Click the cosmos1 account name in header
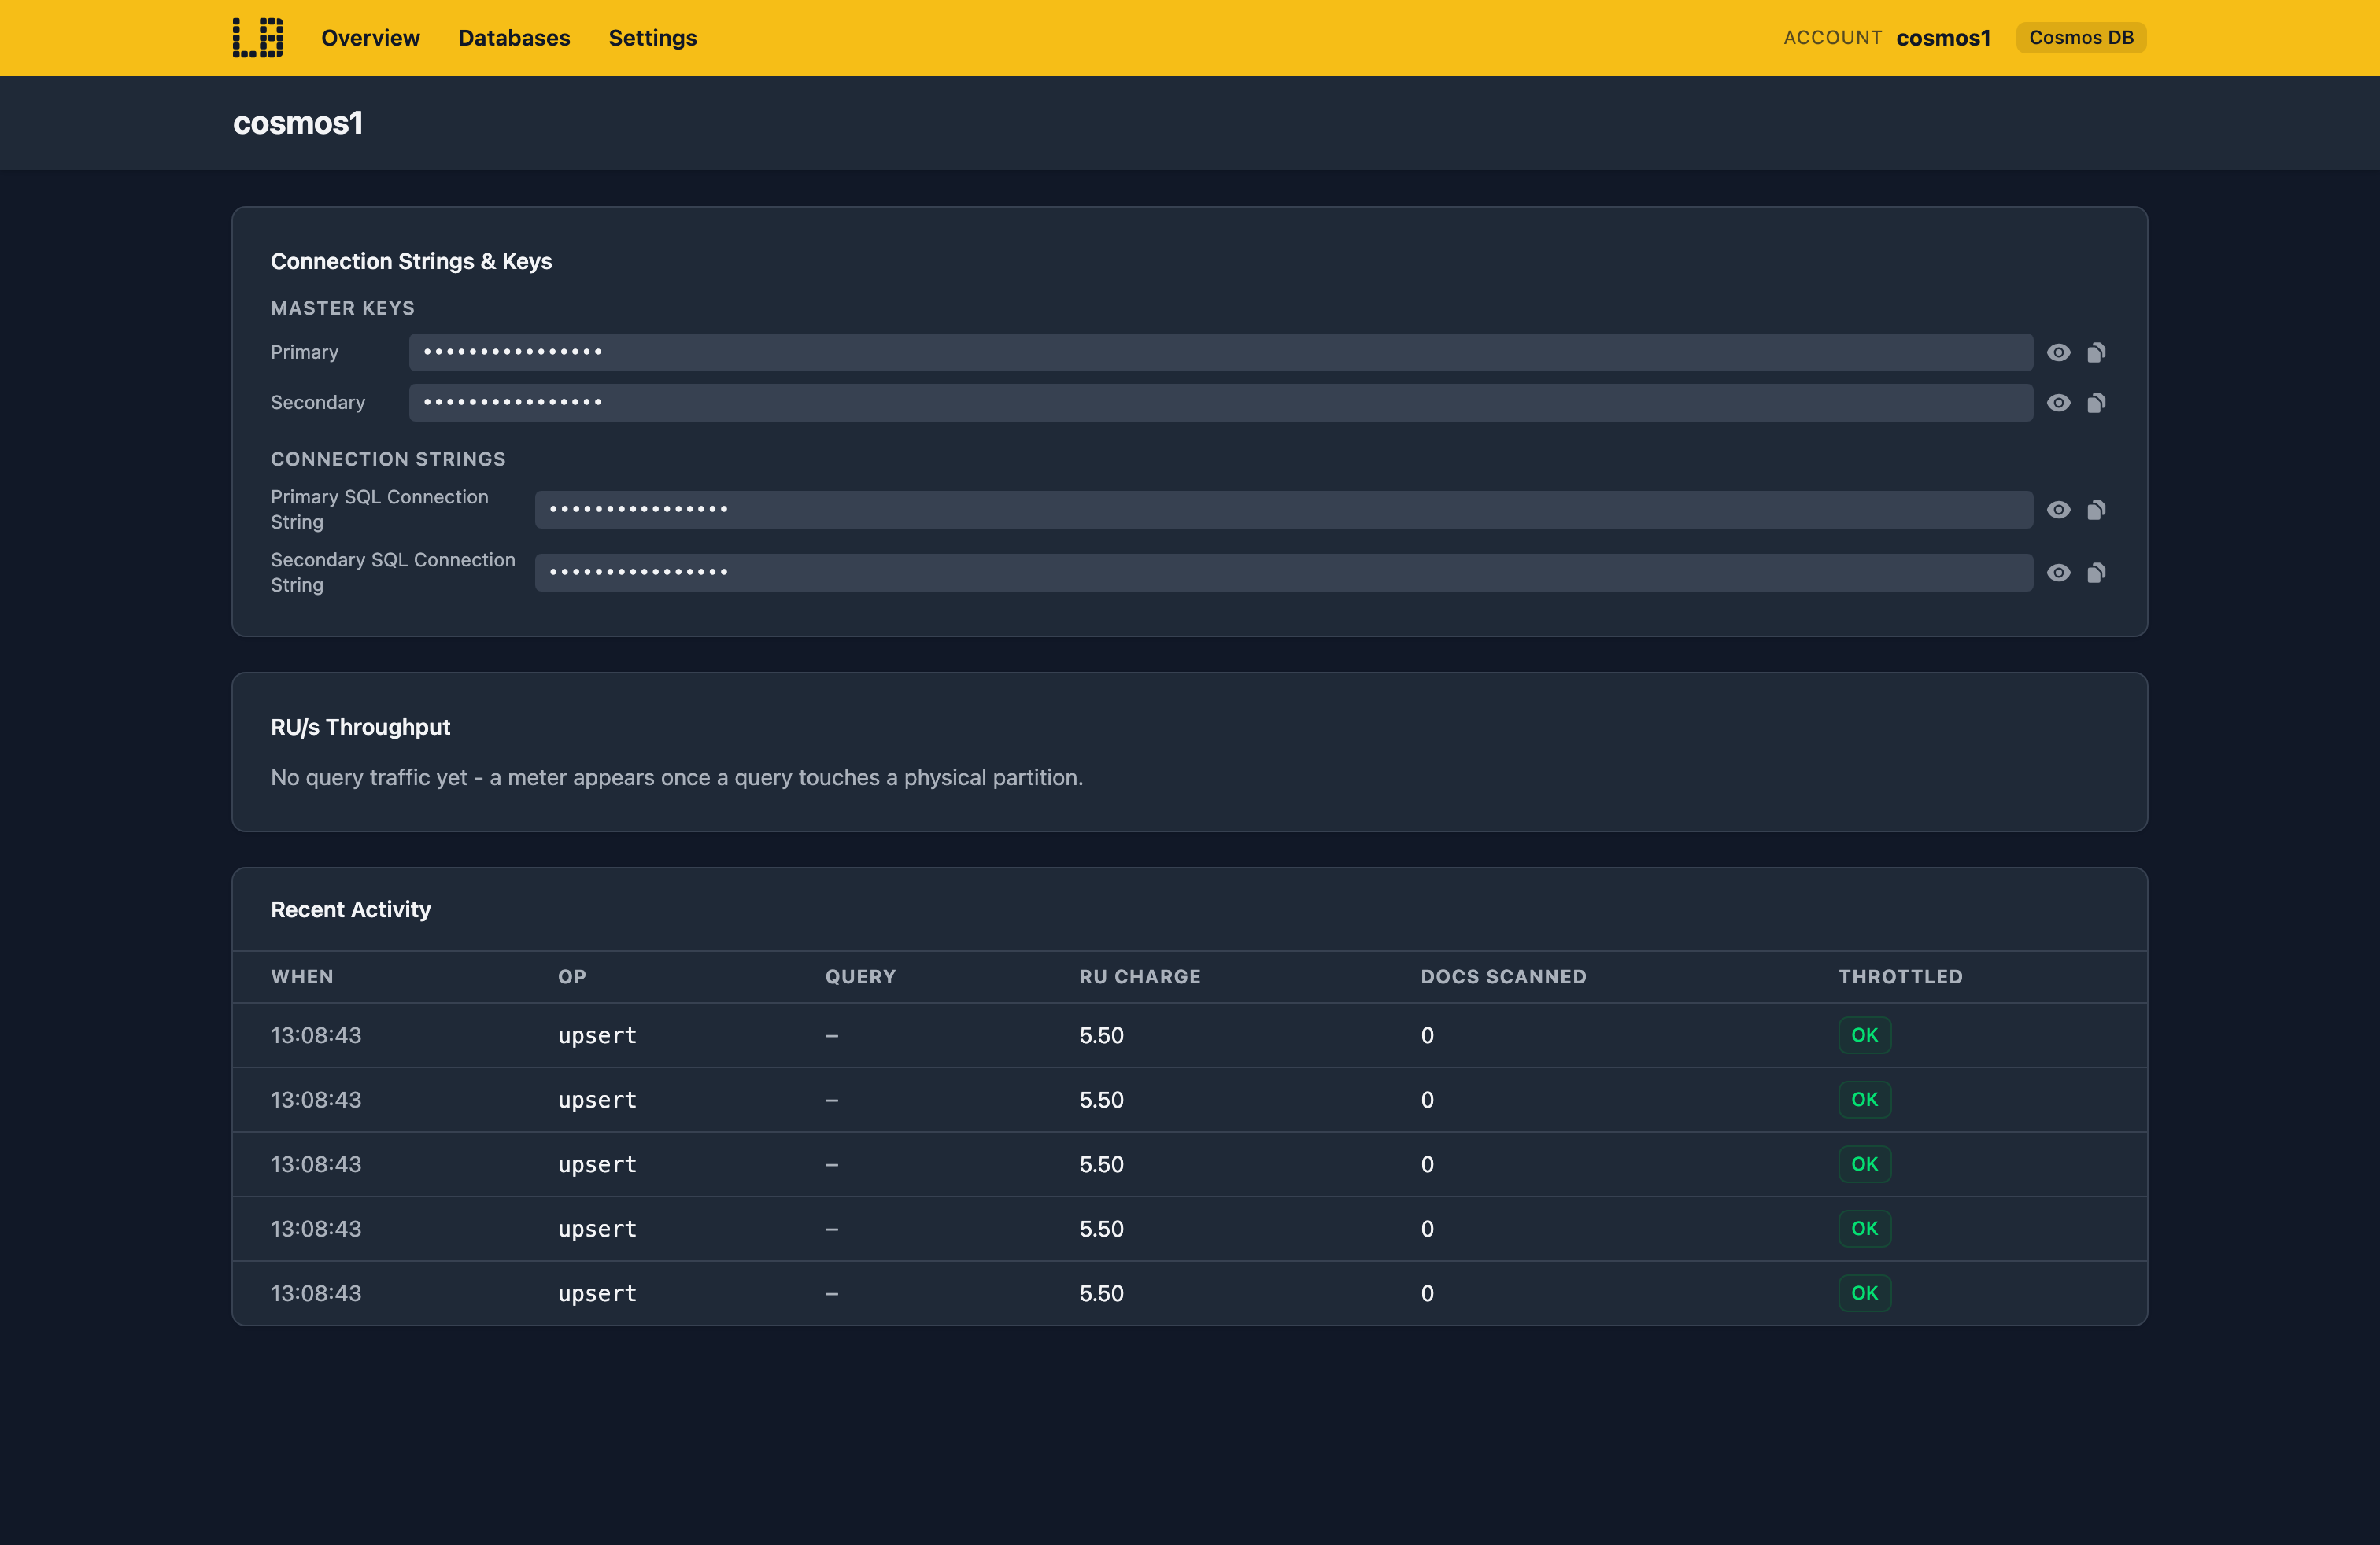The image size is (2380, 1545). 1943,38
